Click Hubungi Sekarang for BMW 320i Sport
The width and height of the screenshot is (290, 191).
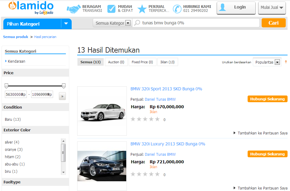click(x=267, y=99)
